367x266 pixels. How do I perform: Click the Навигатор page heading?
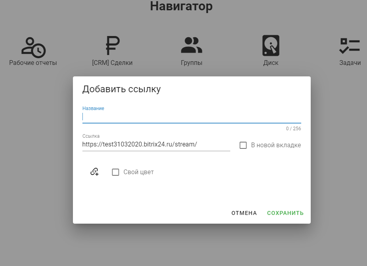click(x=182, y=6)
